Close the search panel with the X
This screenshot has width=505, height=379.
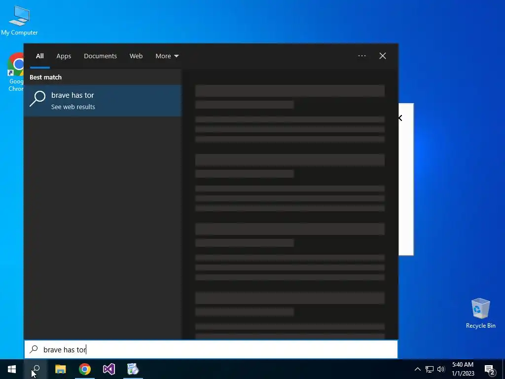pos(382,56)
